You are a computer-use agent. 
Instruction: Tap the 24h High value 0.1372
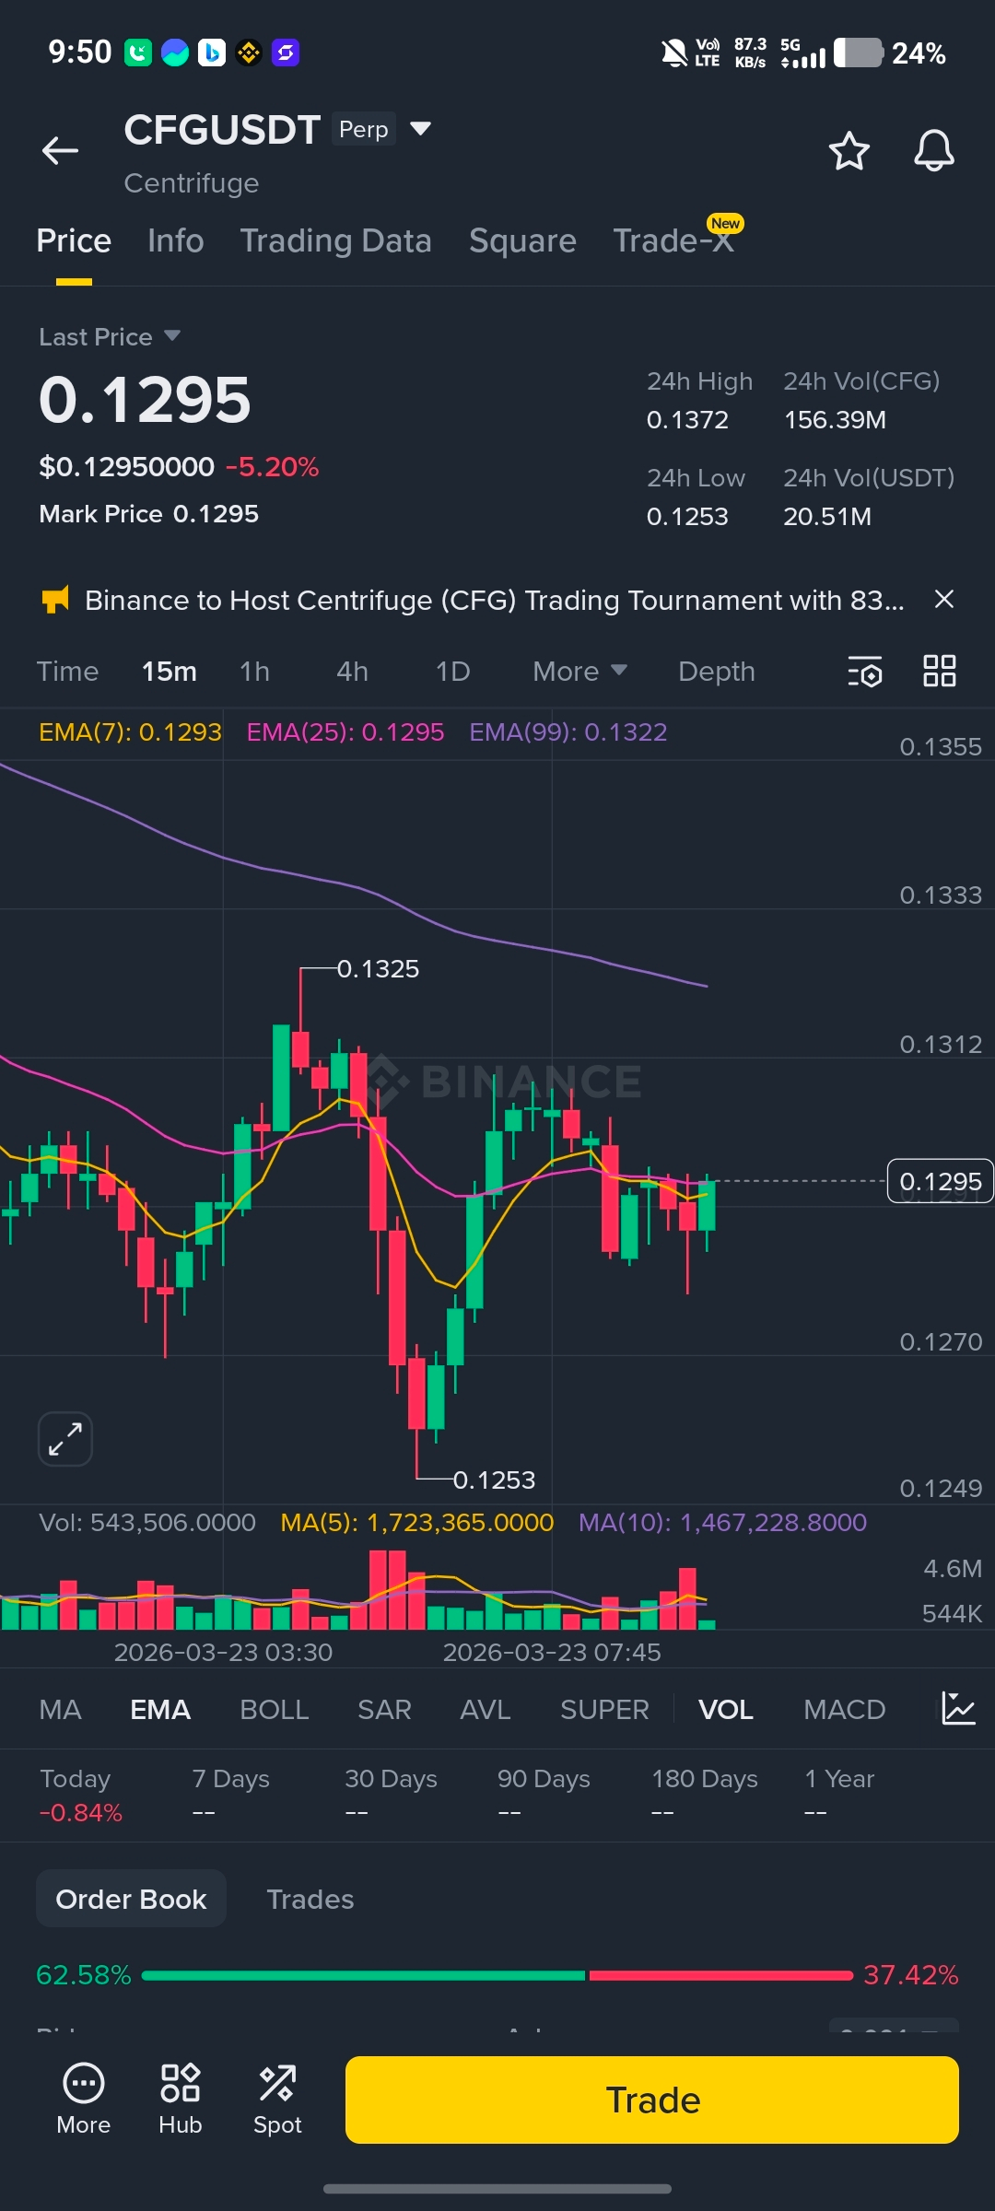[687, 420]
